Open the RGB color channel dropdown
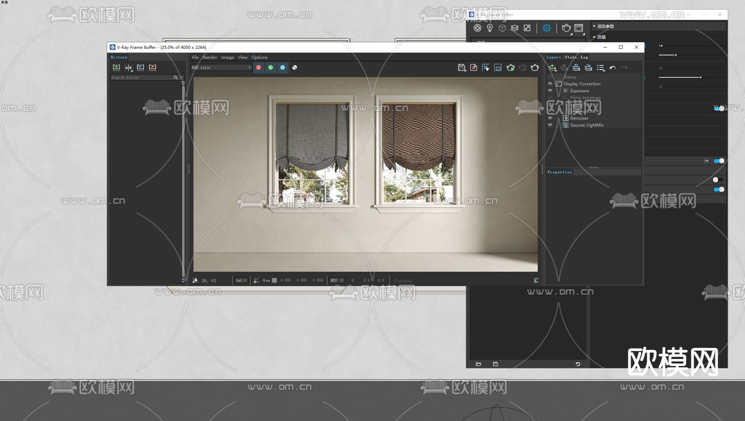Image resolution: width=745 pixels, height=421 pixels. (221, 67)
